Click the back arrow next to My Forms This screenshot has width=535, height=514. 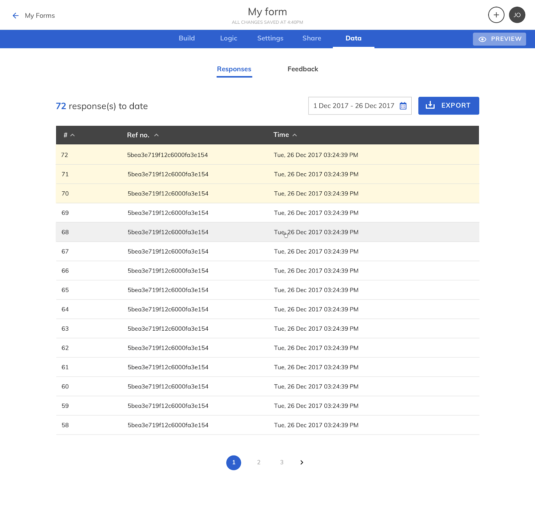(15, 16)
